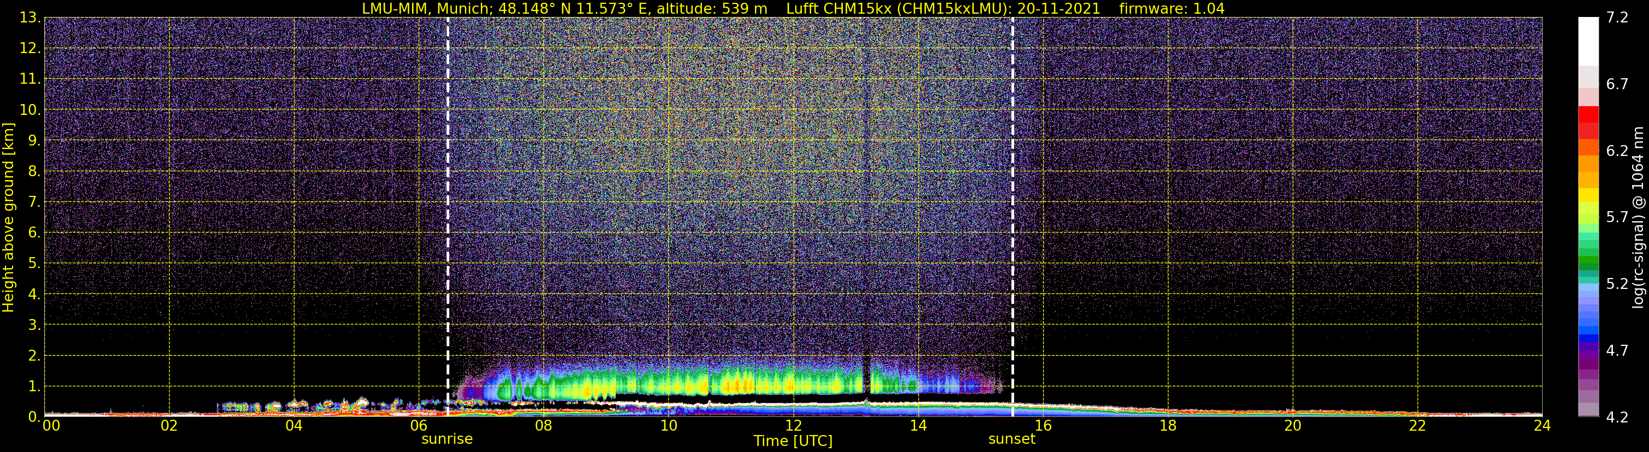Image resolution: width=1649 pixels, height=452 pixels.
Task: Select the "firmware: 1.04" title text
Action: pos(1171,8)
